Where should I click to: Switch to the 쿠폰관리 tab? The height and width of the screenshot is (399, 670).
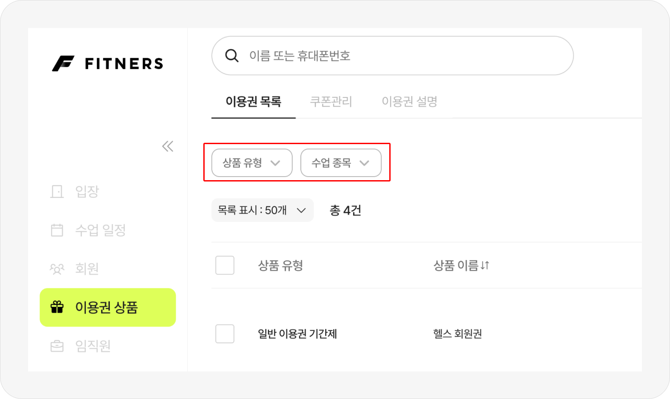point(331,101)
